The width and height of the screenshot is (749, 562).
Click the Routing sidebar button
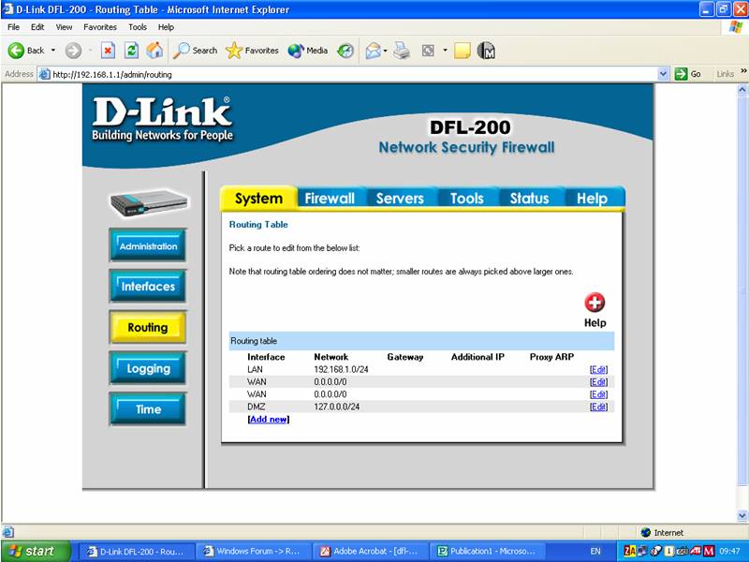(148, 327)
